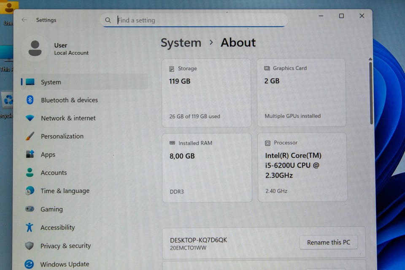405x270 pixels.
Task: Click the back arrow in Settings
Action: click(x=24, y=20)
